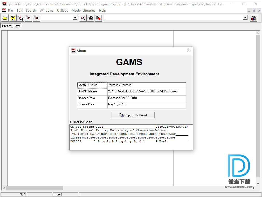This screenshot has height=197, width=262.
Task: Click the Open file folder icon
Action: [5, 18]
